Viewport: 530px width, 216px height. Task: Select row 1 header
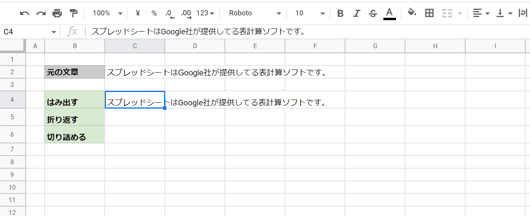tap(12, 59)
